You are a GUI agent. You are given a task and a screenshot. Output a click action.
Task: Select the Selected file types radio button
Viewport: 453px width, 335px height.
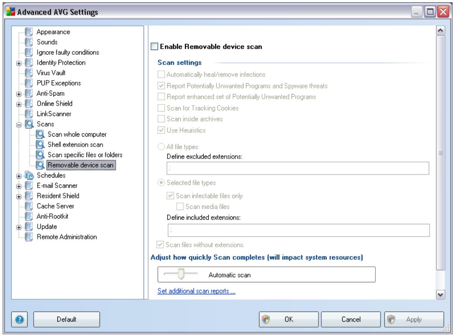(161, 183)
